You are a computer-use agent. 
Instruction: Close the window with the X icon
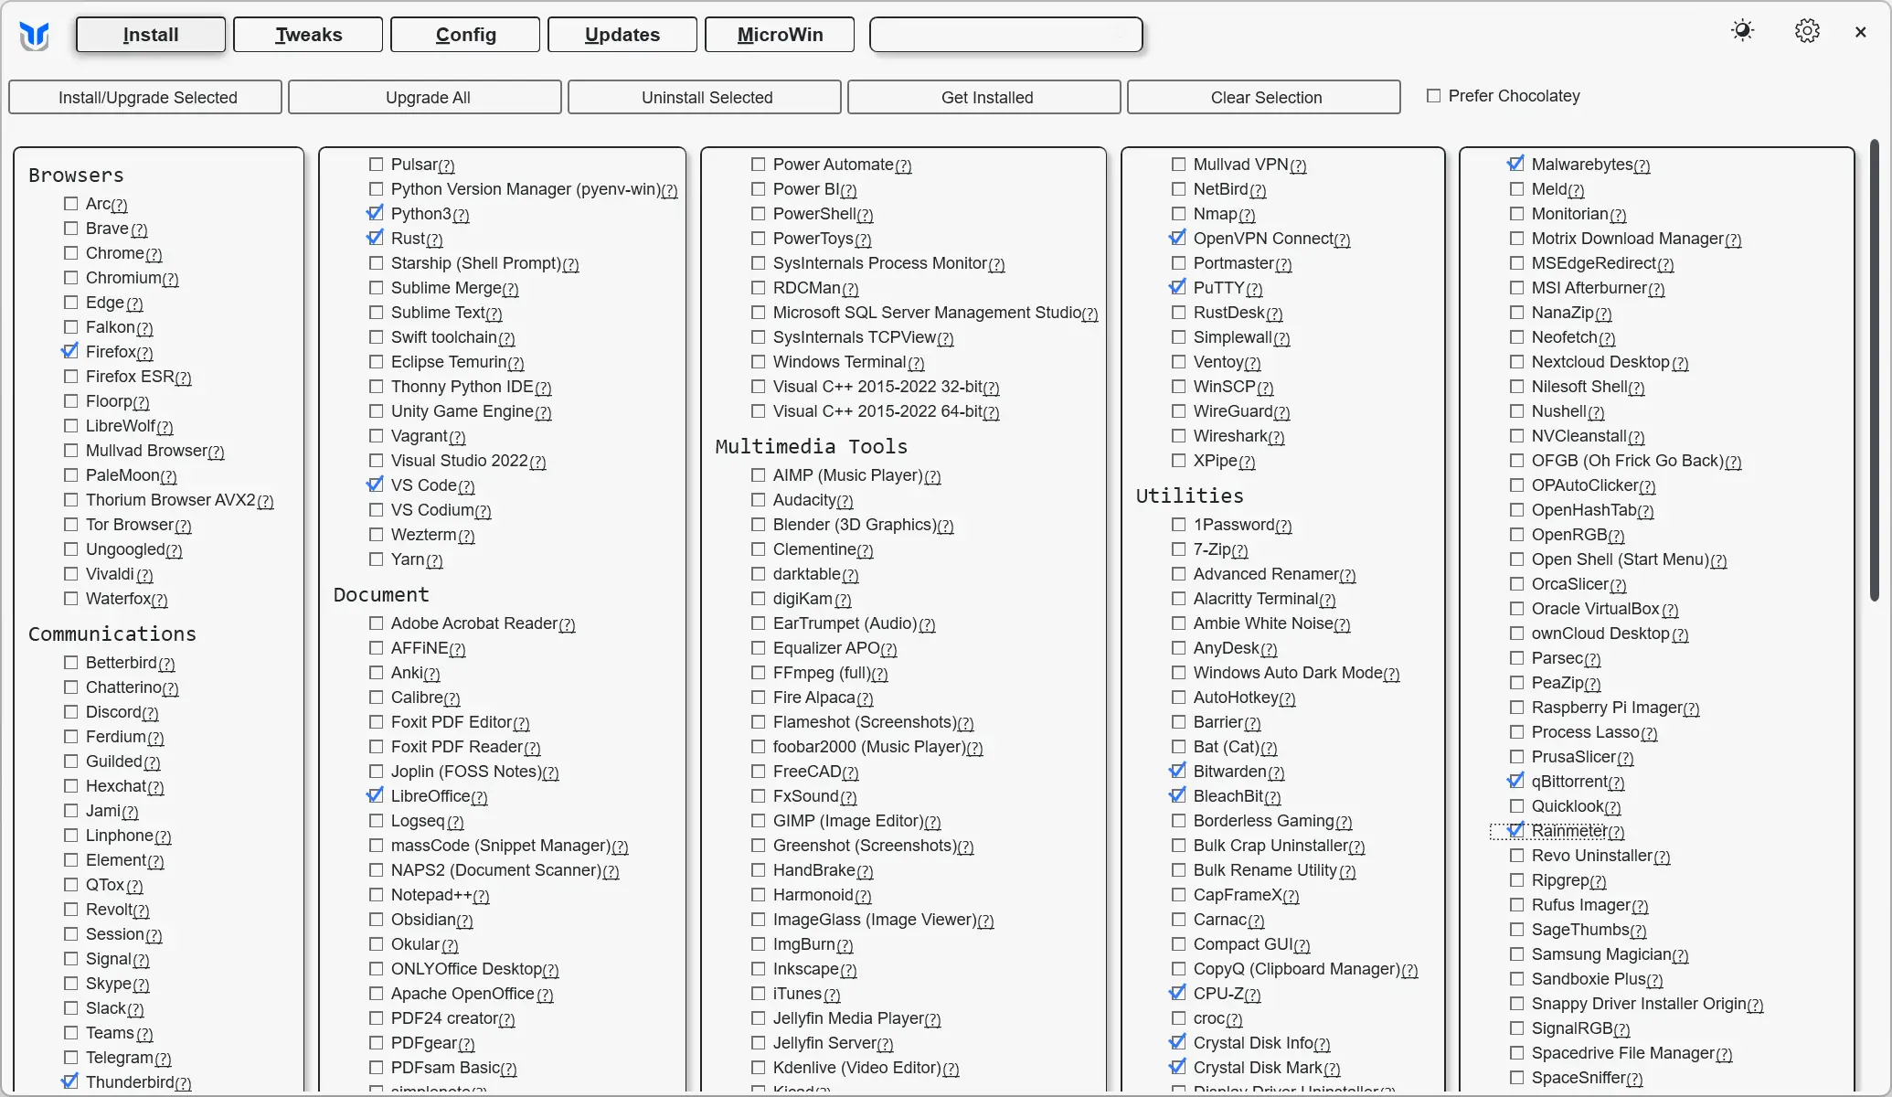pyautogui.click(x=1860, y=32)
